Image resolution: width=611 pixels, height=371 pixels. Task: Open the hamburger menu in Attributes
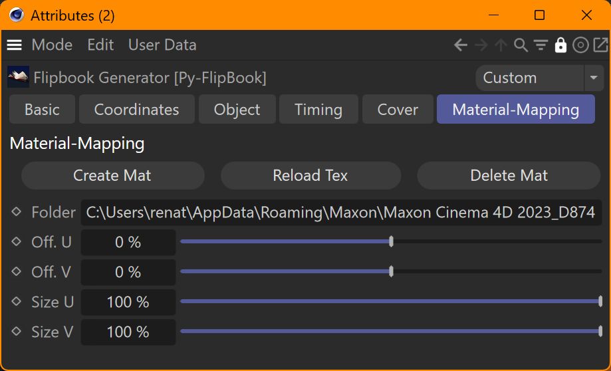pos(15,45)
